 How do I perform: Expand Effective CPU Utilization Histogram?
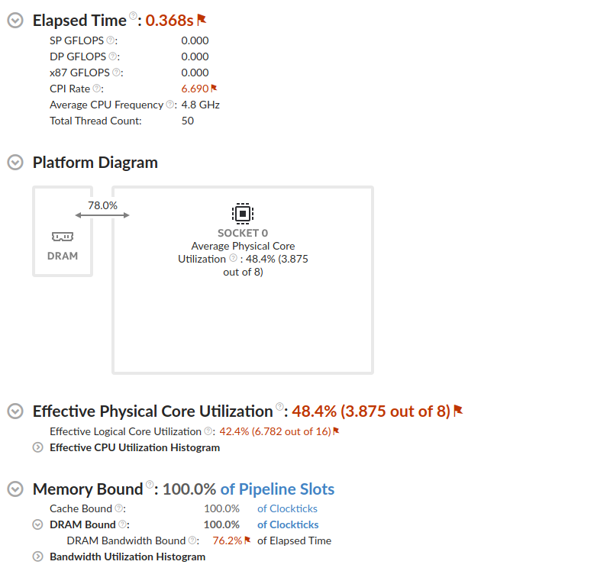coord(38,447)
